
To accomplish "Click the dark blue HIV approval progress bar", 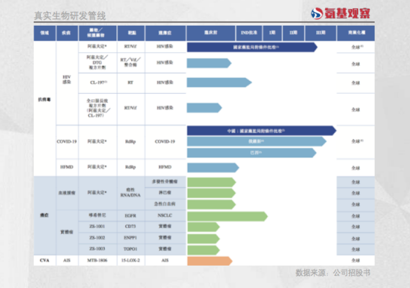I will [x=252, y=47].
